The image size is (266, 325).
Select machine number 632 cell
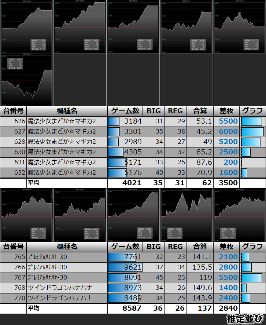pos(14,173)
